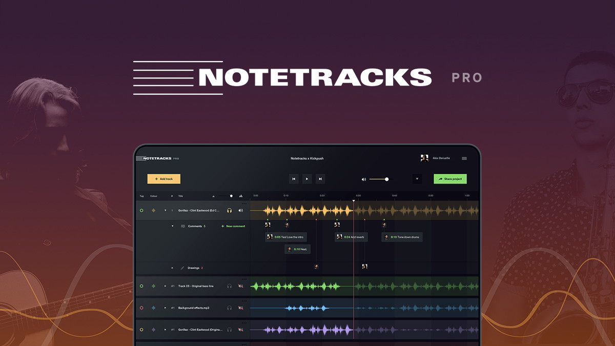This screenshot has width=615, height=346.
Task: Solo headphones on Background effects.mp3
Action: coord(229,308)
